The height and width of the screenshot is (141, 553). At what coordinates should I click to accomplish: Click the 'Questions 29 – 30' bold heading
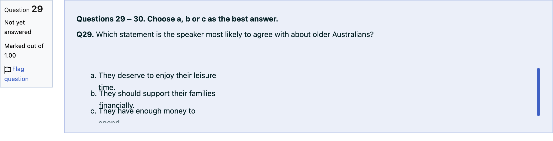(177, 19)
